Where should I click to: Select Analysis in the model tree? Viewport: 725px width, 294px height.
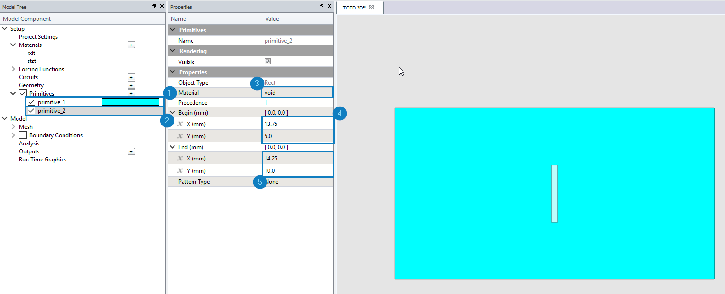(x=29, y=143)
